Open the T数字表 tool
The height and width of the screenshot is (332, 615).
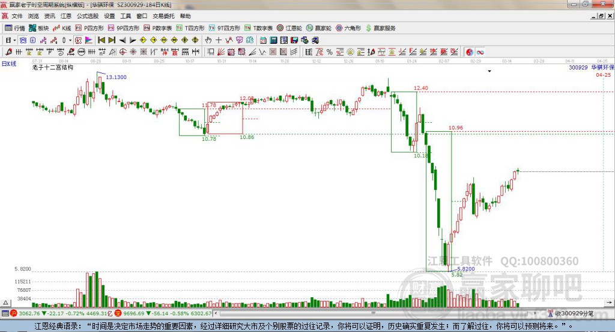point(258,28)
